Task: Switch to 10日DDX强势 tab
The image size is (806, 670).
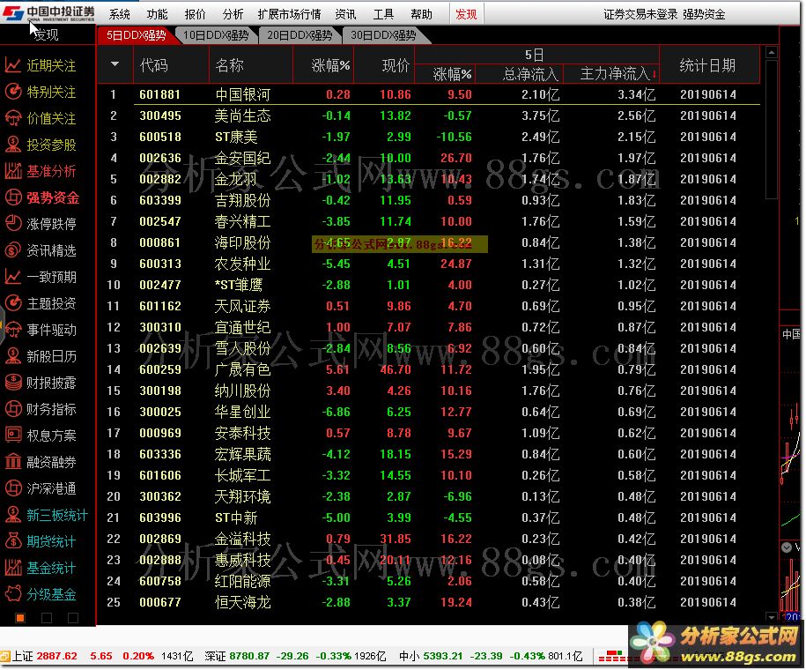Action: (216, 35)
